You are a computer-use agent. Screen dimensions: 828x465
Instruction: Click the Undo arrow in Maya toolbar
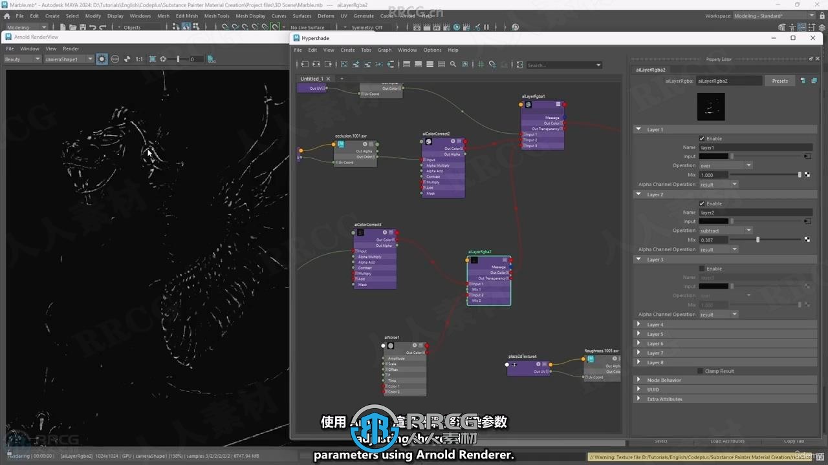click(93, 27)
